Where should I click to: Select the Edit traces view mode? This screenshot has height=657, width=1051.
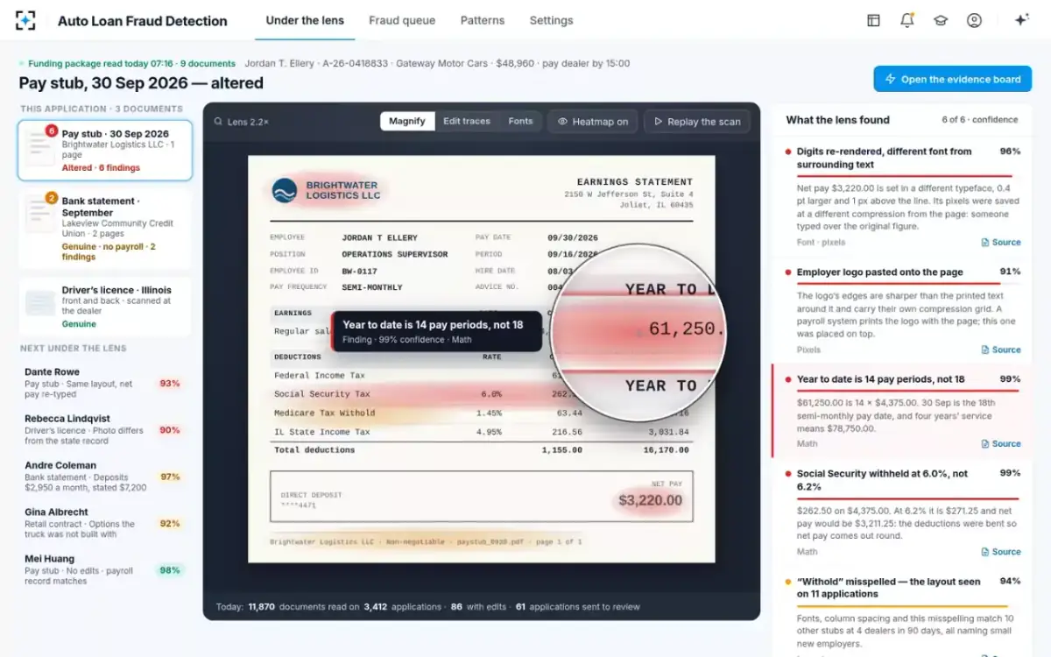tap(467, 122)
